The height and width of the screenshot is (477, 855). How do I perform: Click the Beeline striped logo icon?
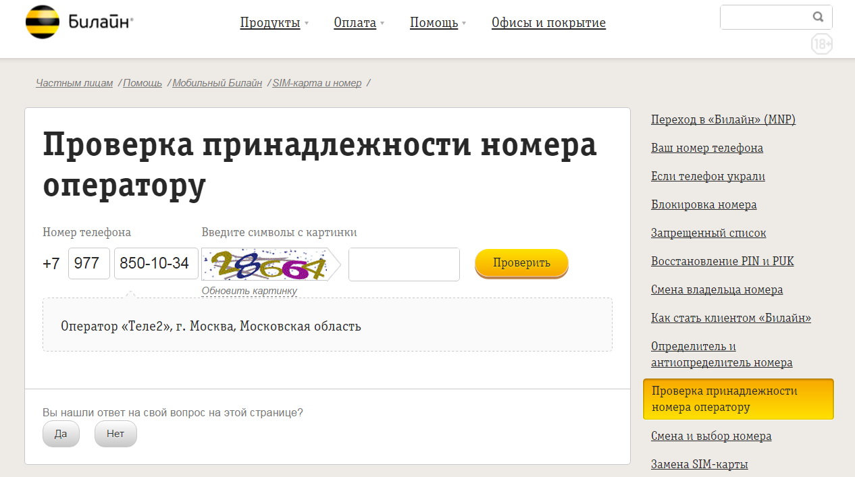42,22
